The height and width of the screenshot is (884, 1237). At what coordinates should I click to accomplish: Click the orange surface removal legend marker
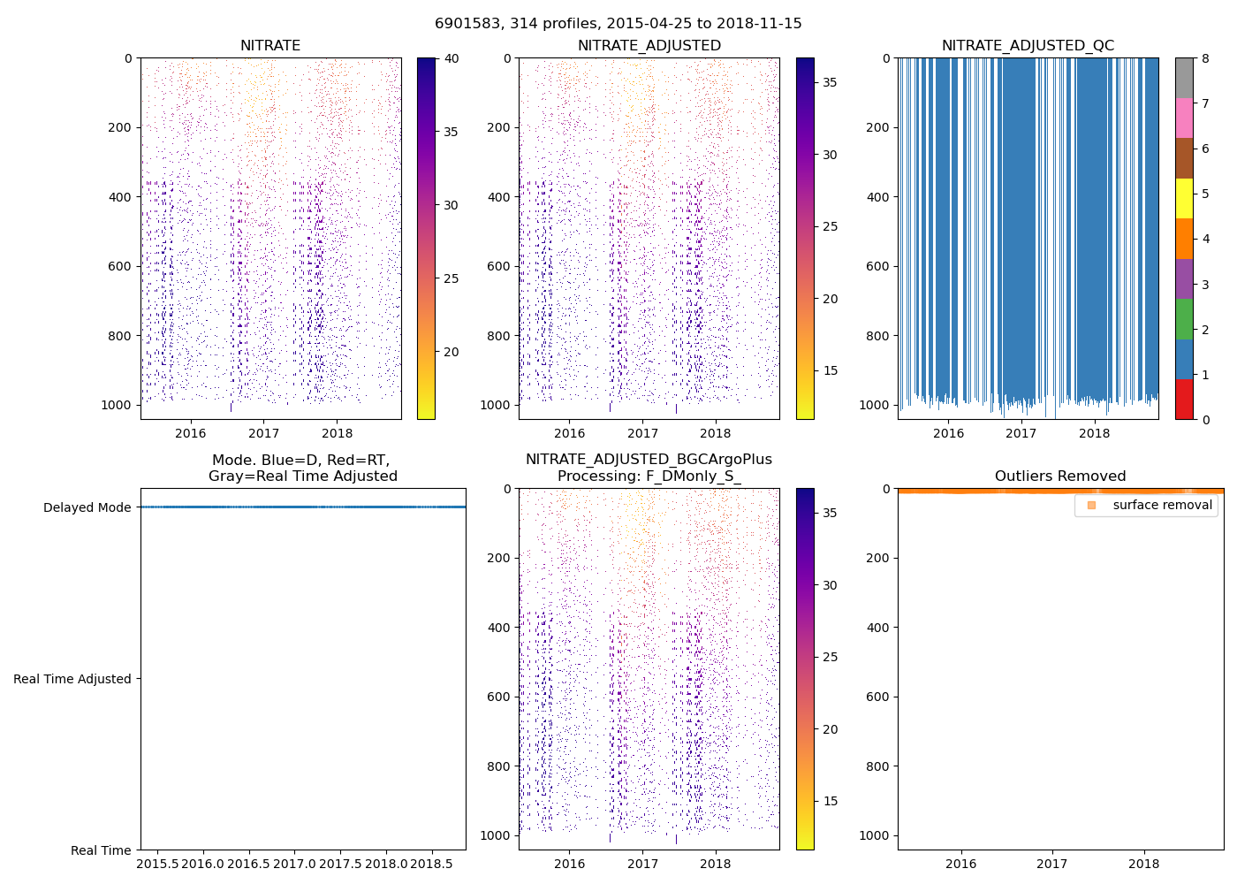1091,506
